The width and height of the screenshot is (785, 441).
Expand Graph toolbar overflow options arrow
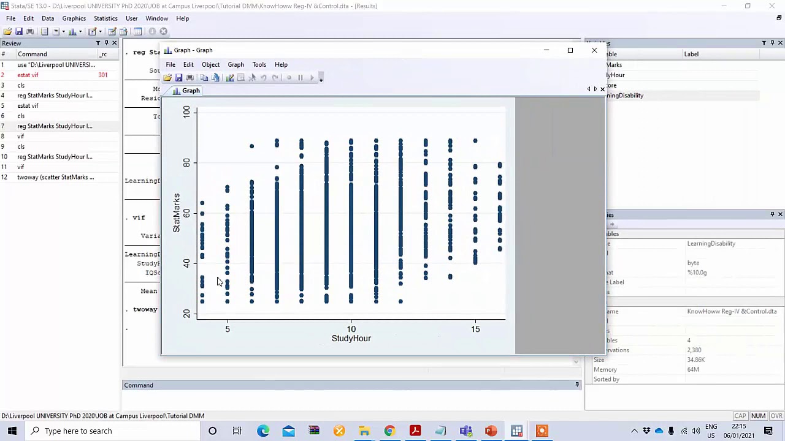(320, 78)
